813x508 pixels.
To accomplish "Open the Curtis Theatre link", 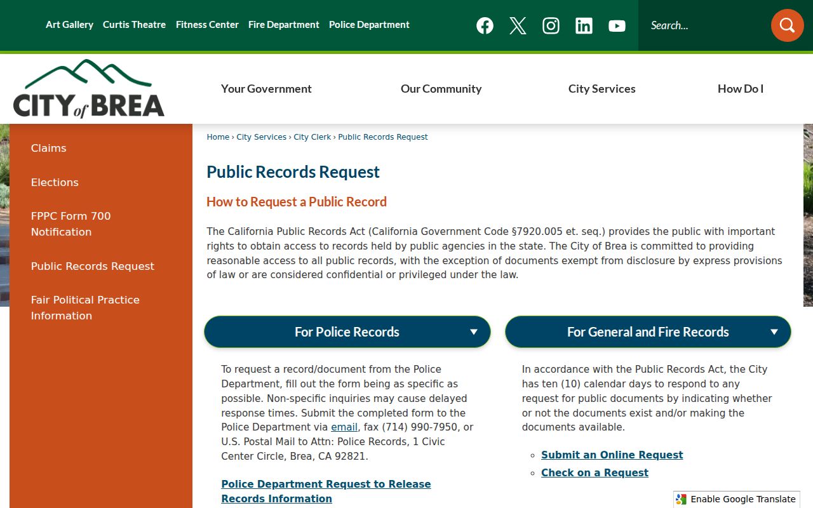I will click(x=134, y=25).
